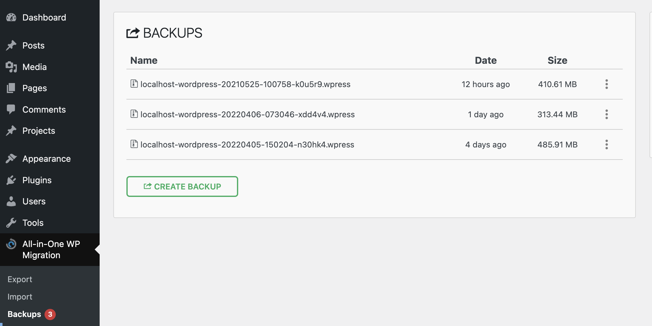Click the Users person icon
This screenshot has height=326, width=652.
(11, 201)
